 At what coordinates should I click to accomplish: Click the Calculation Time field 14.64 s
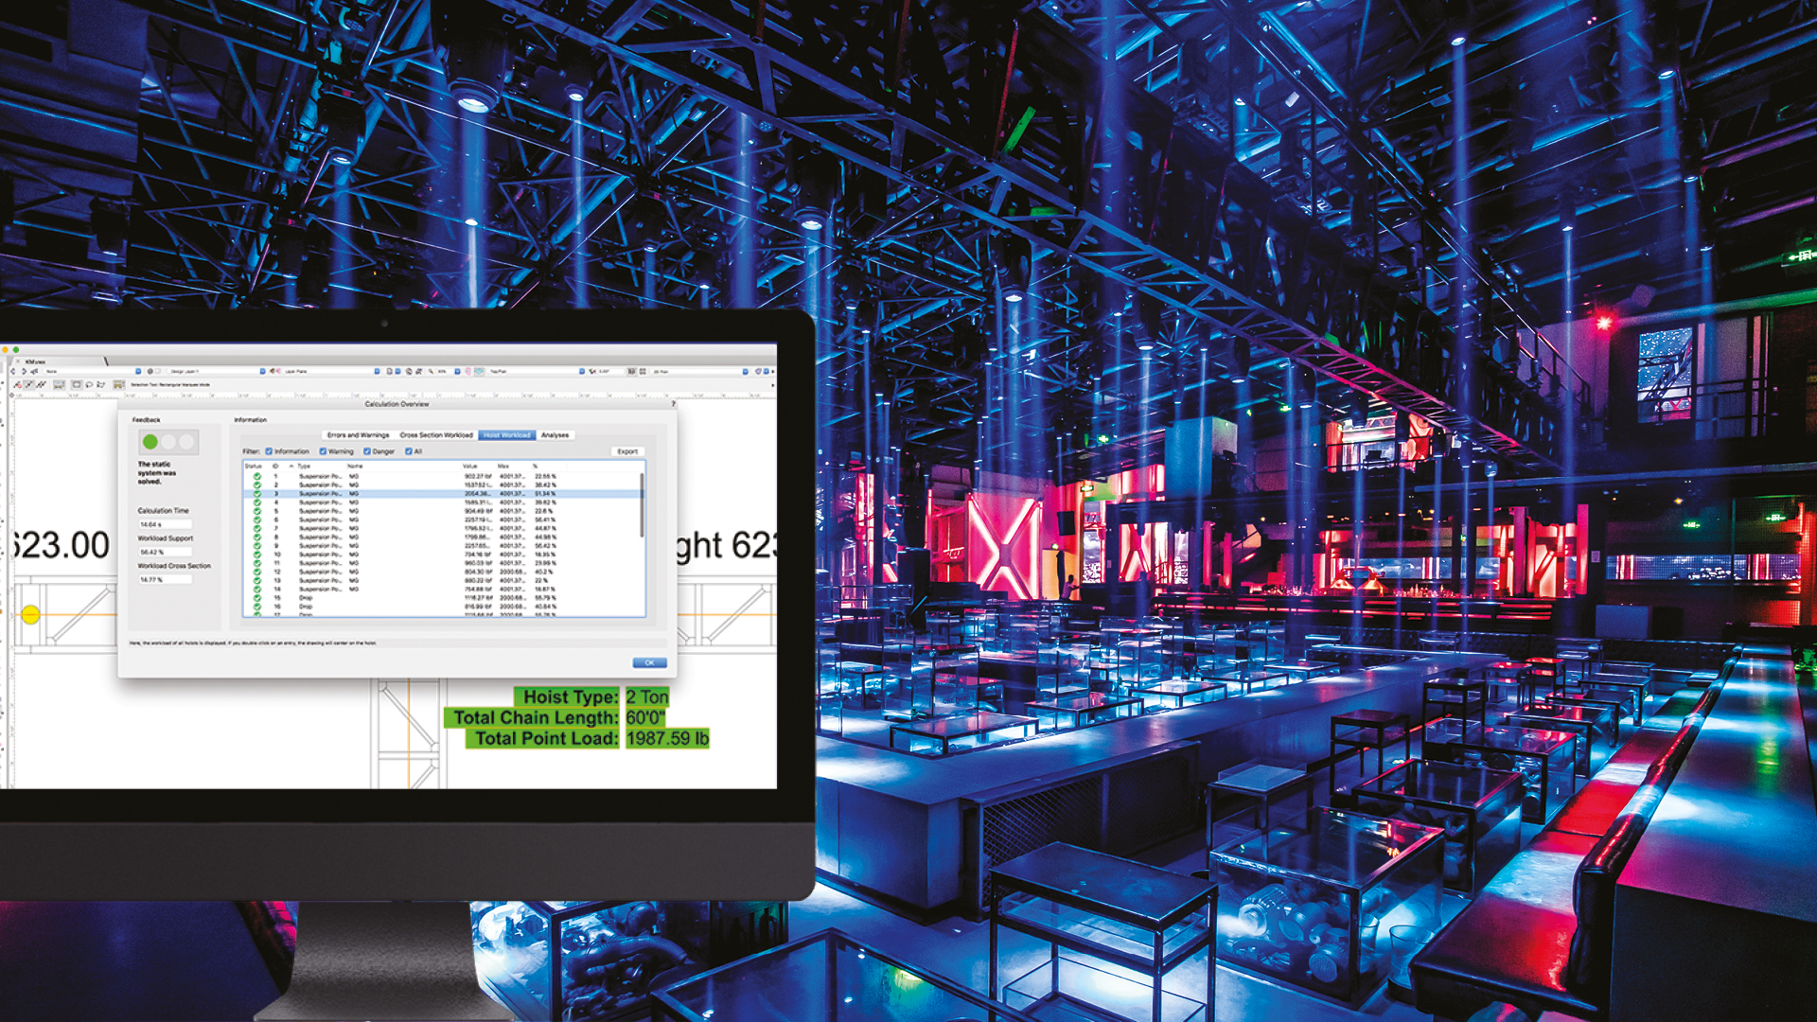pyautogui.click(x=165, y=524)
